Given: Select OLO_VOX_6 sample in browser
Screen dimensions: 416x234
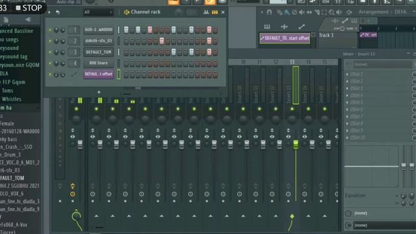Looking at the screenshot, I should pos(12,194).
